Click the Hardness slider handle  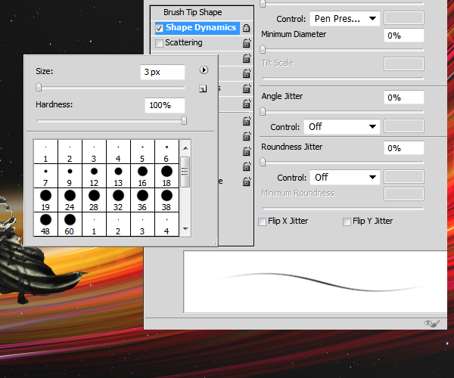pos(184,120)
